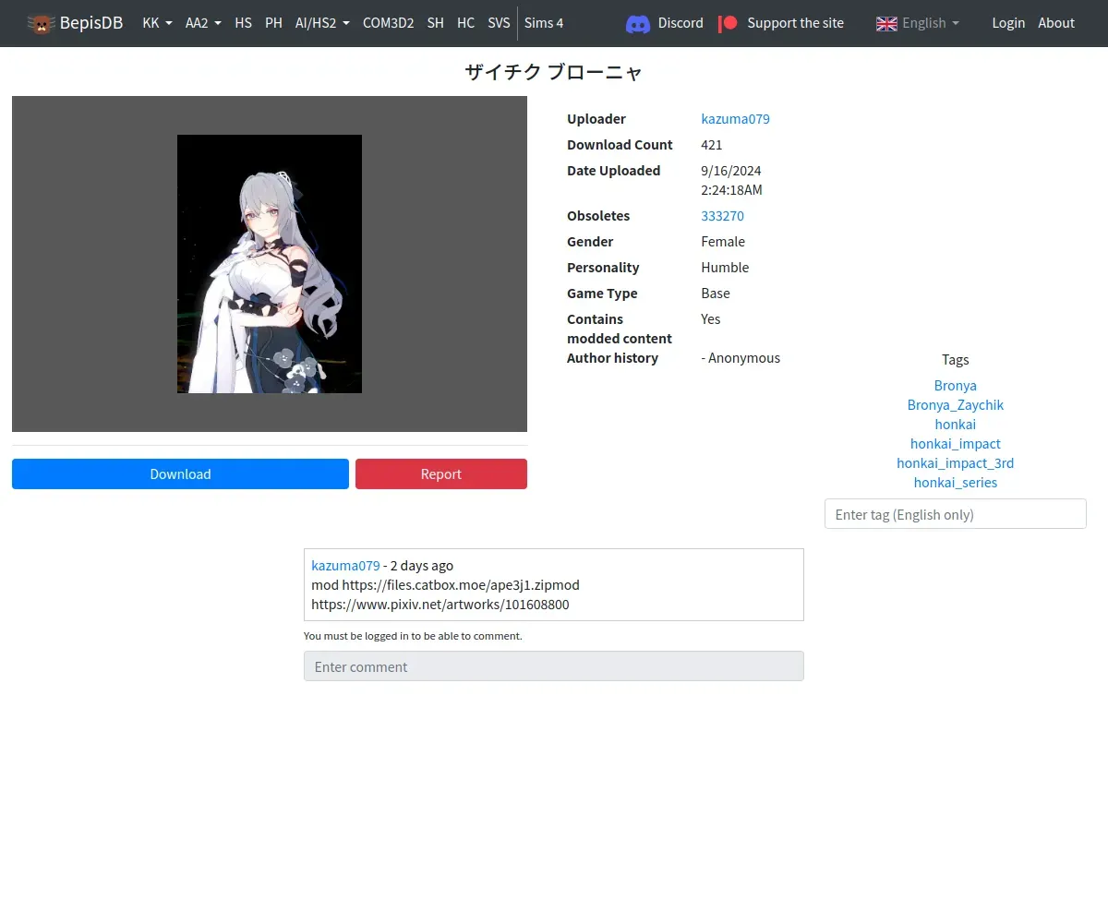
Task: Click the pixiv.net artworks URL text
Action: [x=440, y=605]
